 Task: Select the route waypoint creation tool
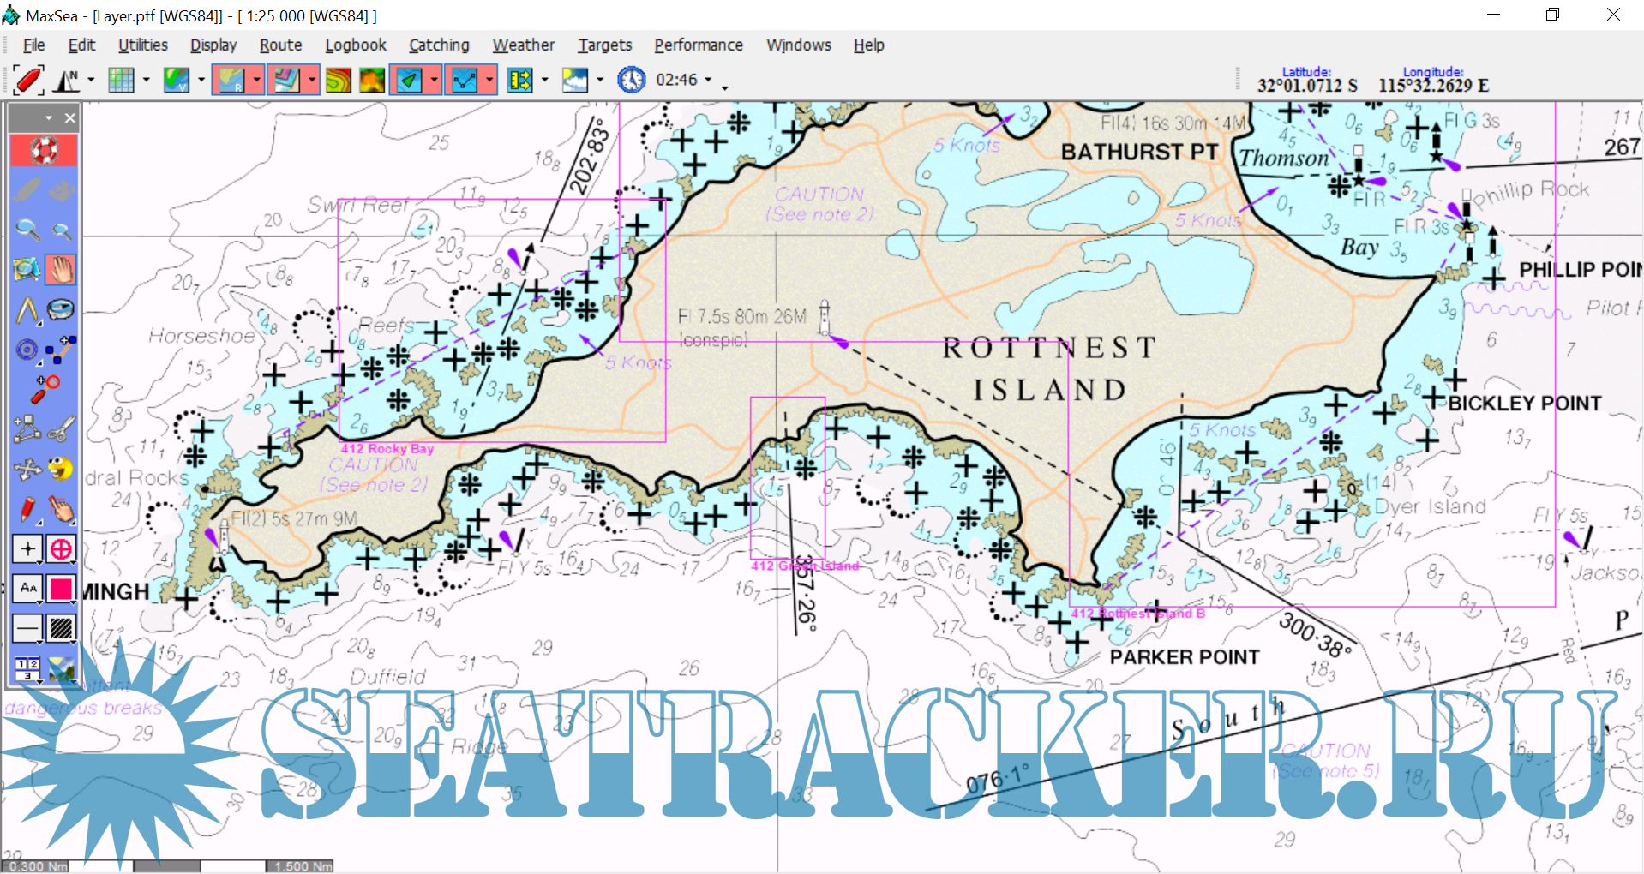tap(61, 350)
